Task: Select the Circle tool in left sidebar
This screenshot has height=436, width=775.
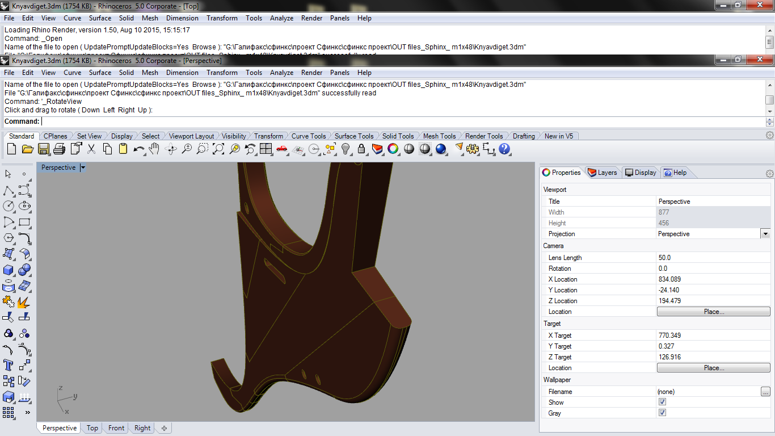Action: click(9, 206)
